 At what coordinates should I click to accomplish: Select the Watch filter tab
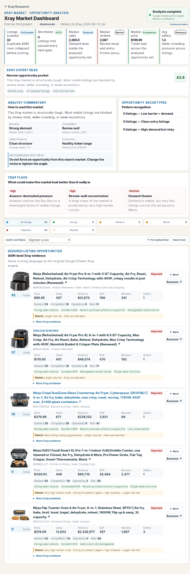click(166, 222)
